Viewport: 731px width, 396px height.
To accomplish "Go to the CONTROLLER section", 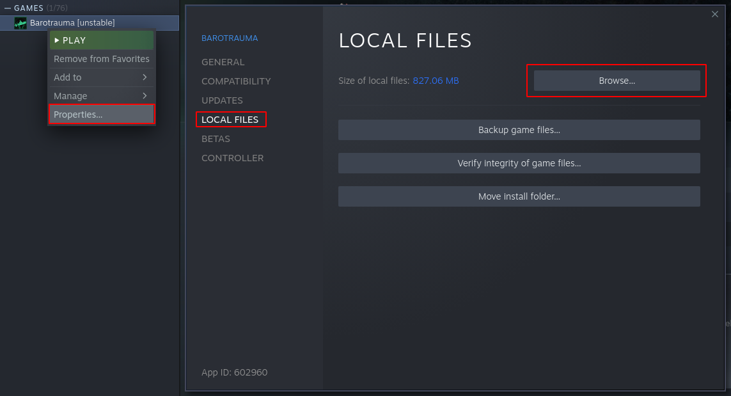I will tap(232, 157).
